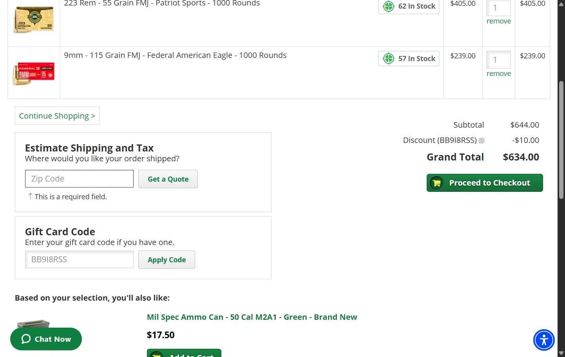Open the Mil Spec Ammo Can product link
The image size is (565, 357).
[x=252, y=317]
